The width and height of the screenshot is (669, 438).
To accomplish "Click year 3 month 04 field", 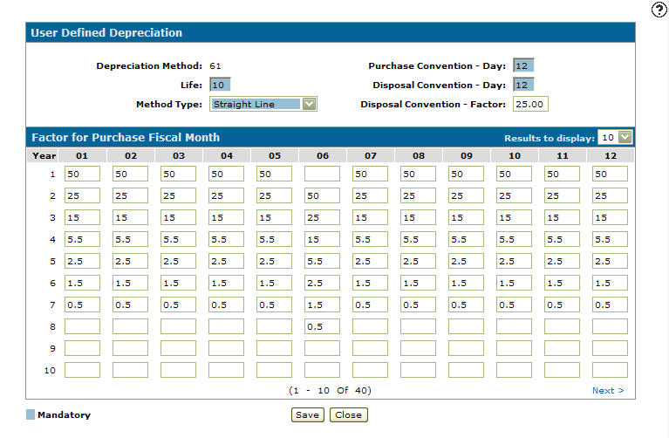I will pos(226,217).
